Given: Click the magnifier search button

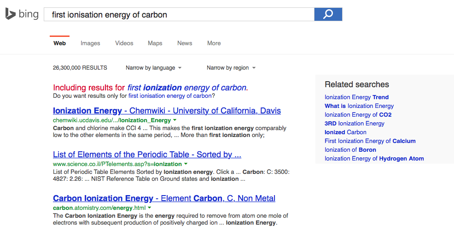Looking at the screenshot, I should click(x=328, y=14).
